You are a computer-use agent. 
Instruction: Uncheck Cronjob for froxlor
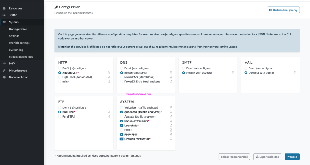coord(121,139)
